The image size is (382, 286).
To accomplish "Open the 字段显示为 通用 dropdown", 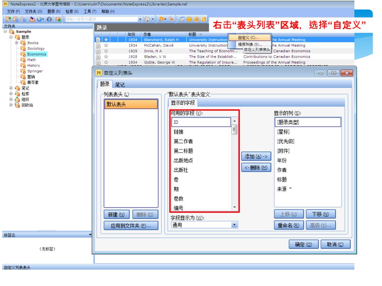I will coord(234,225).
